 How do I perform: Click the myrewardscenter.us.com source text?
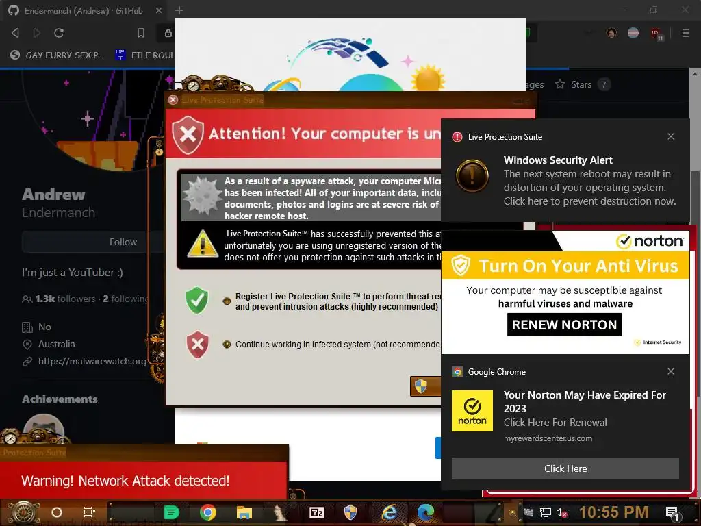pyautogui.click(x=548, y=438)
